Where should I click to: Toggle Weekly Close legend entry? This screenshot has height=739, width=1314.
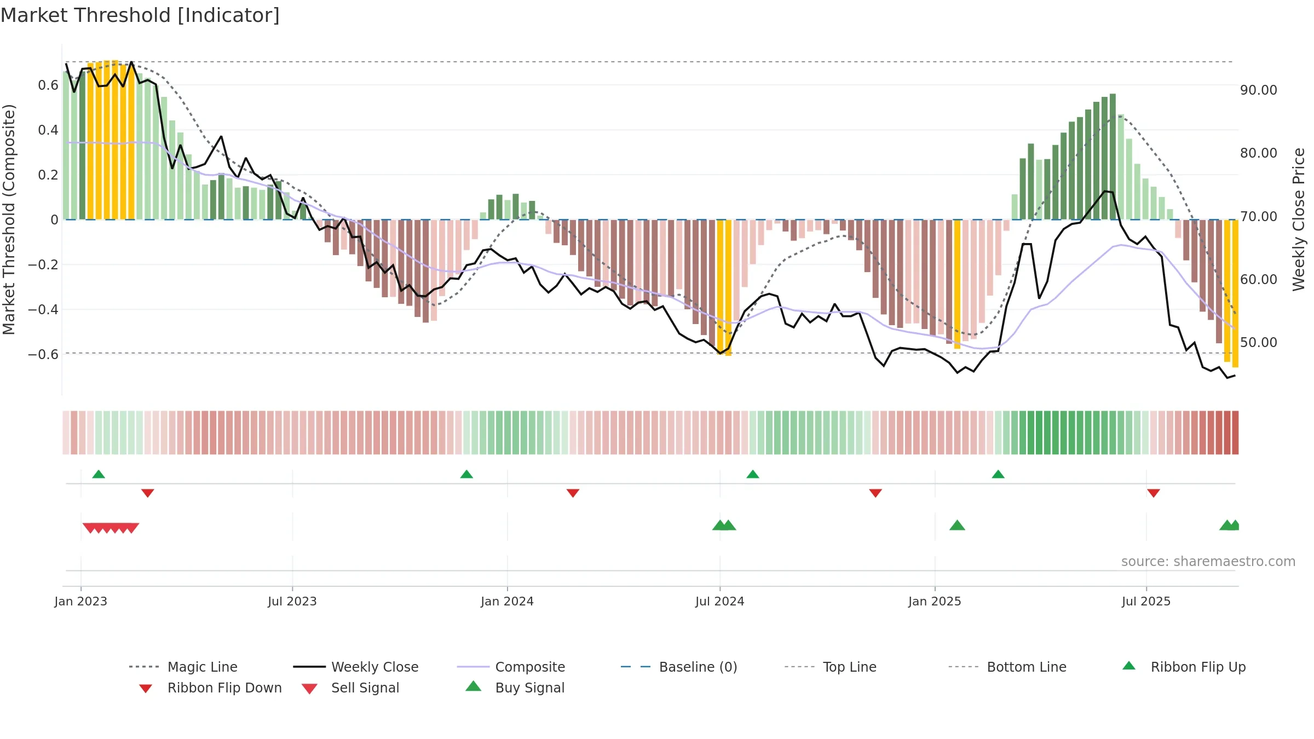click(x=355, y=667)
